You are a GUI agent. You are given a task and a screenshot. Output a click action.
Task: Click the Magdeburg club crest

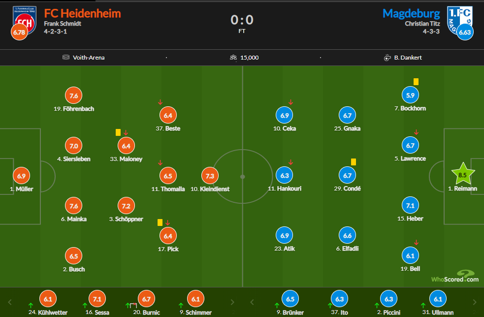click(459, 18)
